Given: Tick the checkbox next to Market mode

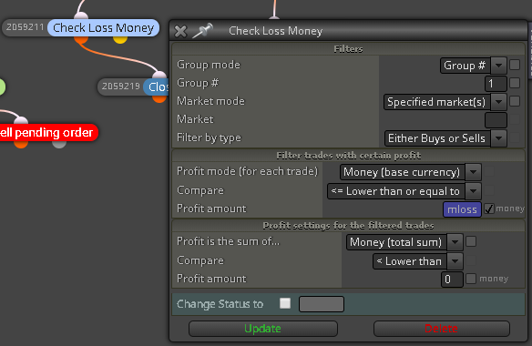Looking at the screenshot, I should (515, 101).
